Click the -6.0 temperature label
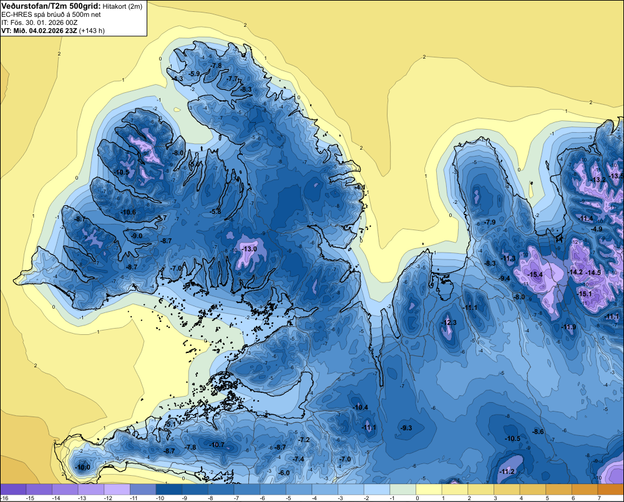This screenshot has width=624, height=502. tap(283, 473)
